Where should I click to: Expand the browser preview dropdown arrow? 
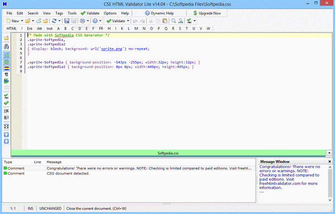point(100,21)
